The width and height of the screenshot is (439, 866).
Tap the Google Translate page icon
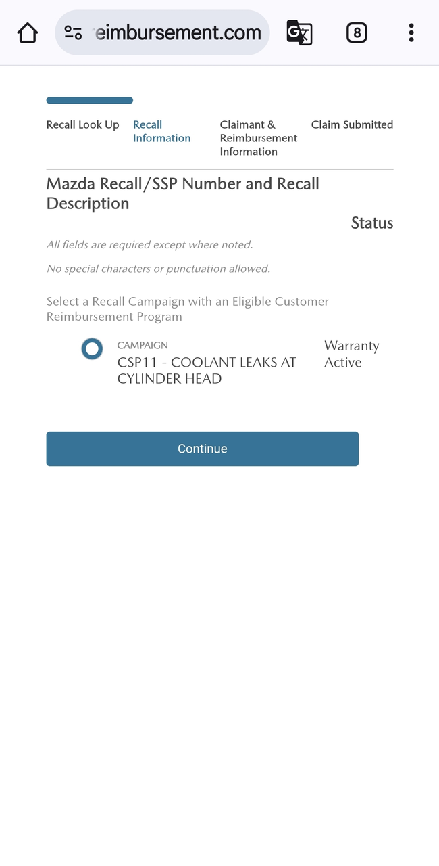pyautogui.click(x=299, y=32)
